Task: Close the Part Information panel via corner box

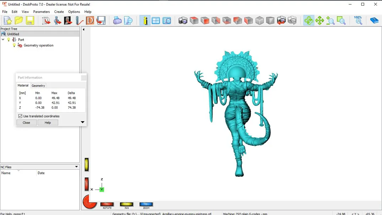Action: [x=83, y=78]
